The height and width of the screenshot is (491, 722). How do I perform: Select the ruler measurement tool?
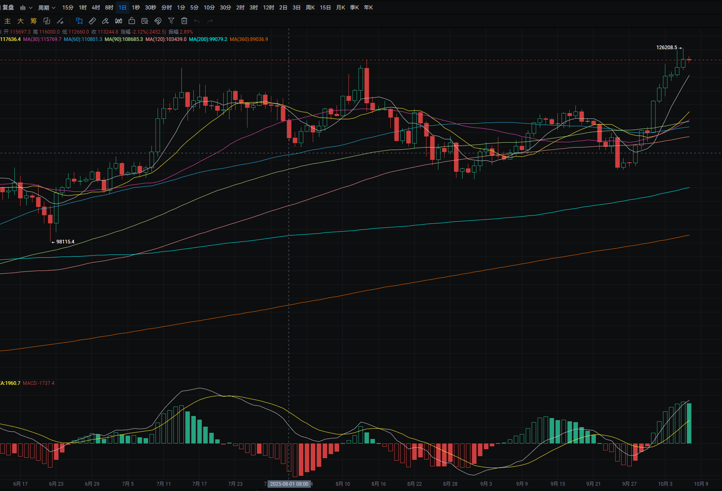point(92,21)
